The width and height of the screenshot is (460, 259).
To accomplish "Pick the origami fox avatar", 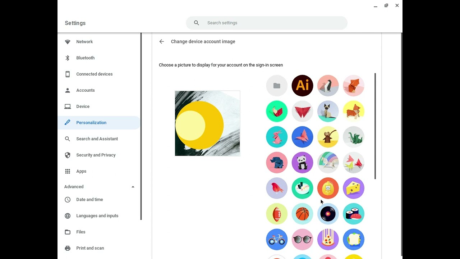I will coord(354,86).
